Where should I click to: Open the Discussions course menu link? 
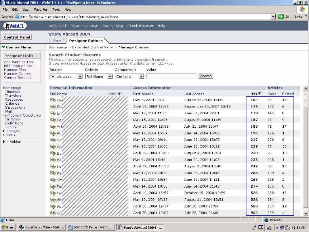pyautogui.click(x=15, y=107)
